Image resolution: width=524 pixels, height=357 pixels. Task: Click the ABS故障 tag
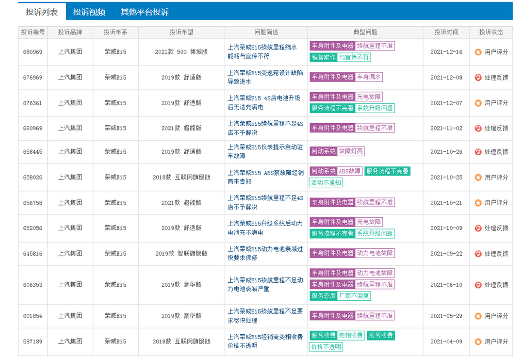click(349, 171)
